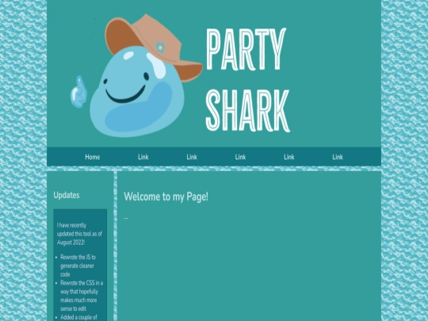Image resolution: width=428 pixels, height=321 pixels.
Task: Click the '--' text under the welcome heading
Action: [126, 219]
